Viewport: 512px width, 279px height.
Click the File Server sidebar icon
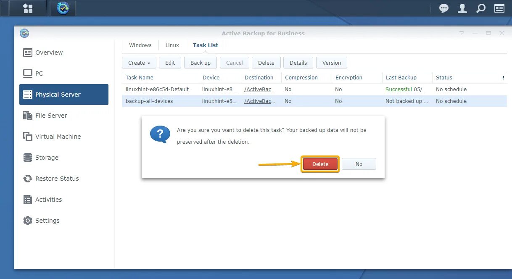(x=28, y=116)
